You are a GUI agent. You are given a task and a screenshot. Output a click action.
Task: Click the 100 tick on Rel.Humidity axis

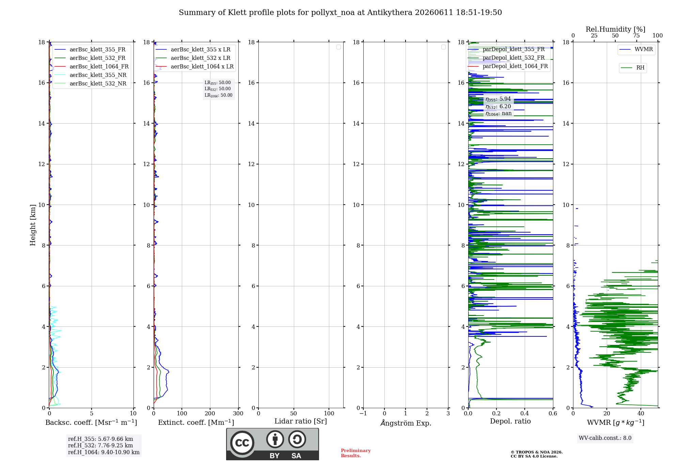pos(658,36)
